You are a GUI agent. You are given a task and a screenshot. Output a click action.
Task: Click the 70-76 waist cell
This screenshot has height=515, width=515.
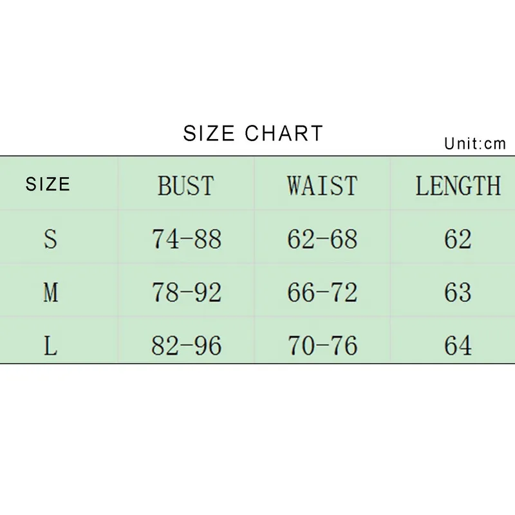point(323,346)
